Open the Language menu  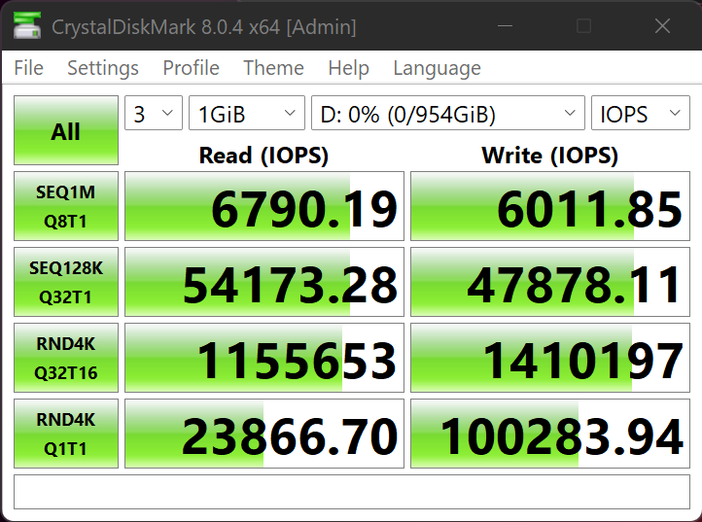click(437, 68)
